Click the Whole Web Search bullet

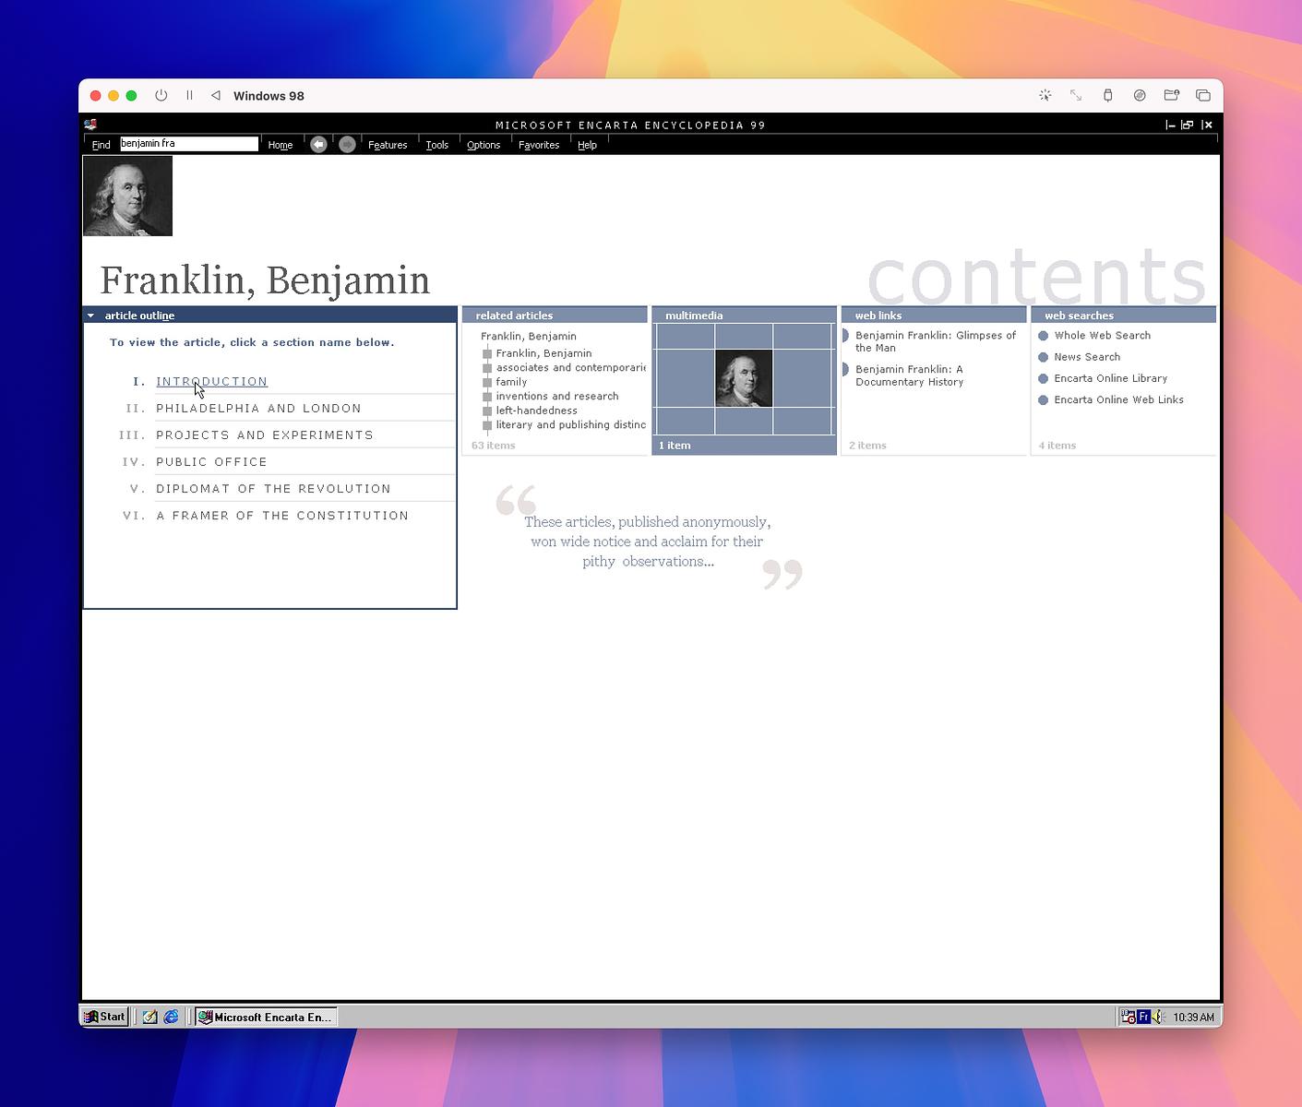coord(1044,336)
